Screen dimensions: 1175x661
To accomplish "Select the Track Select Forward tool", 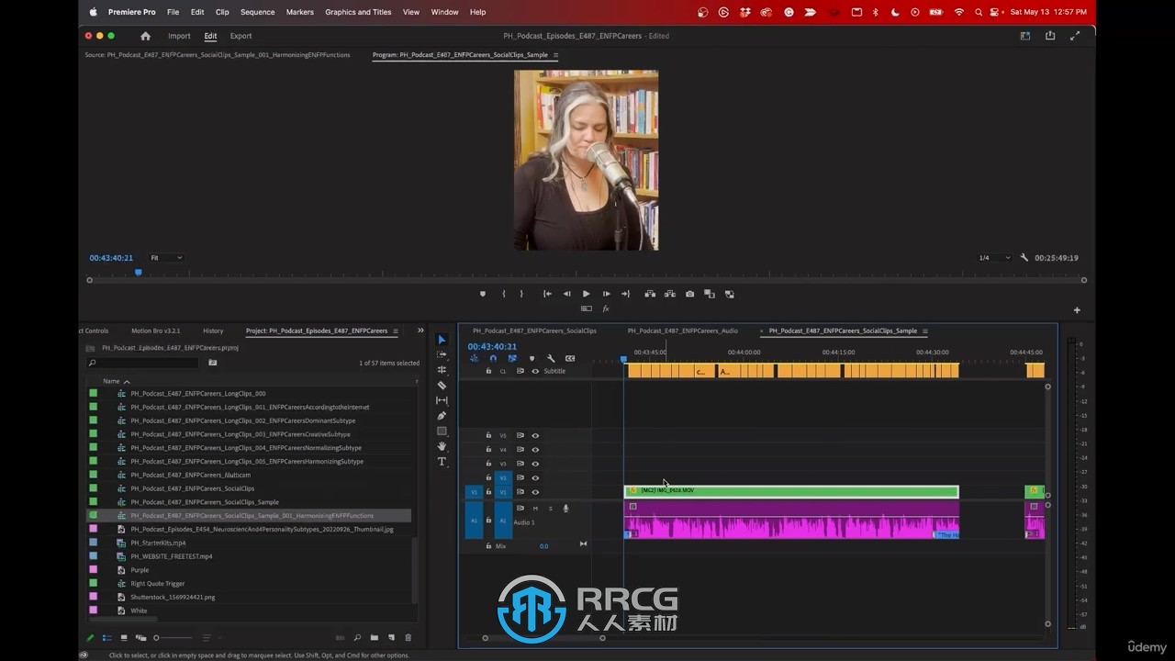I will pyautogui.click(x=442, y=354).
